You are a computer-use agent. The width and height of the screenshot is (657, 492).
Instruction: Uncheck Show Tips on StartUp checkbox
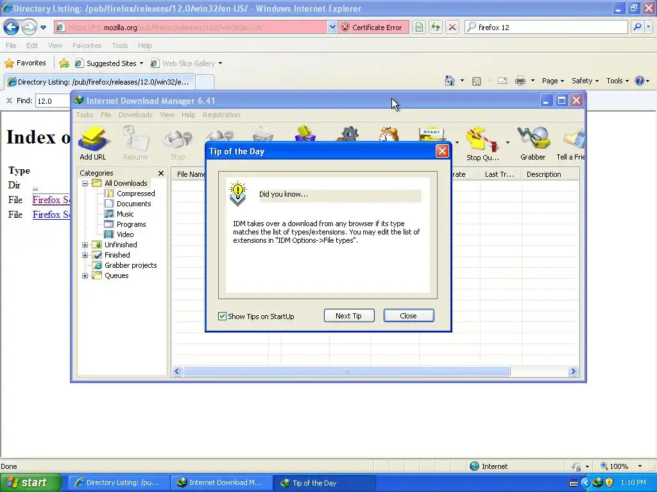tap(222, 316)
